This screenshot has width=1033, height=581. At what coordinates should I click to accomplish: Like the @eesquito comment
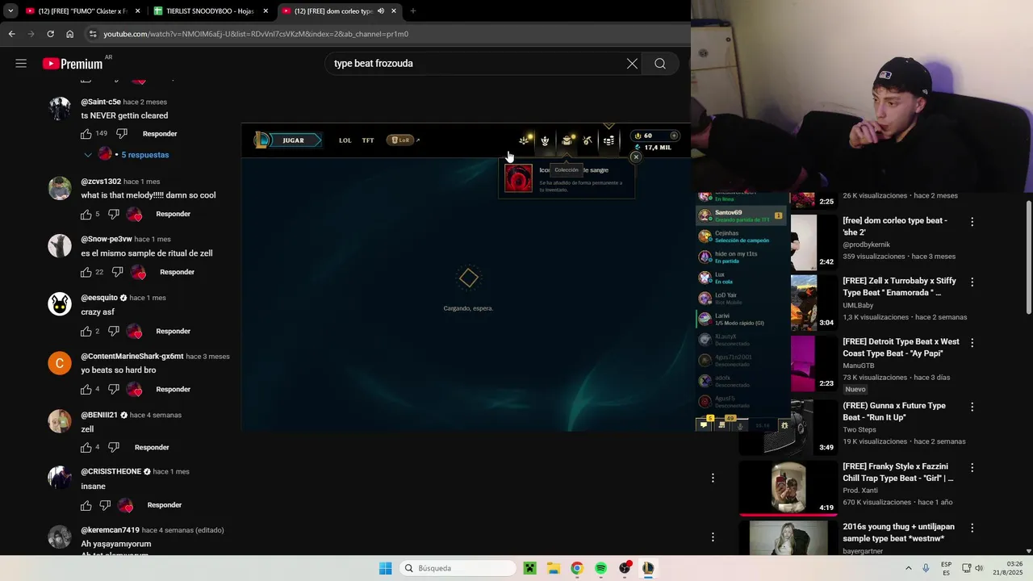(x=86, y=331)
